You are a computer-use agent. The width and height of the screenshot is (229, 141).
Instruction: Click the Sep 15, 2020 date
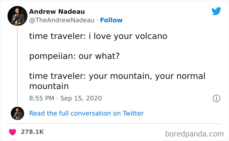81,98
